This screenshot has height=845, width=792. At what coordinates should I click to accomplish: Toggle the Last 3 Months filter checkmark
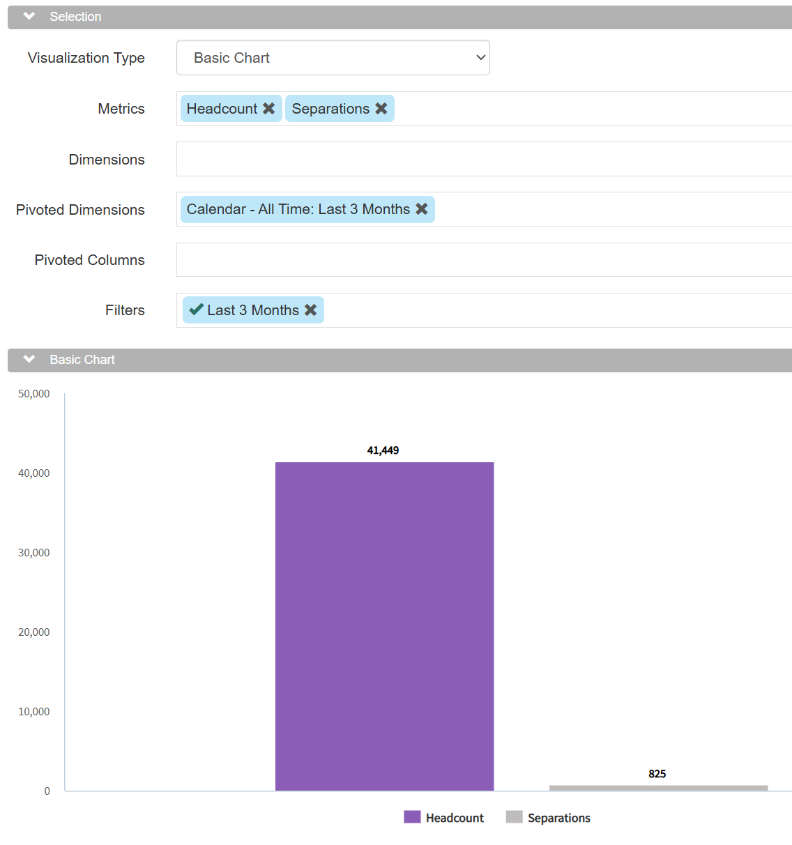coord(196,310)
